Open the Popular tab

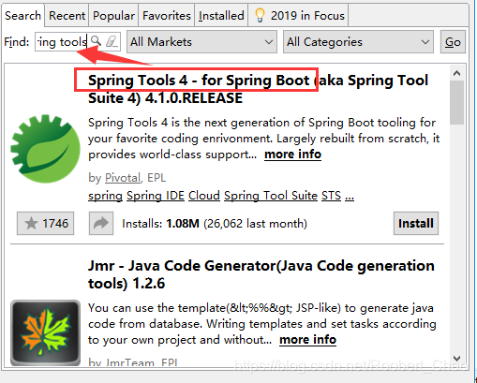pyautogui.click(x=113, y=15)
